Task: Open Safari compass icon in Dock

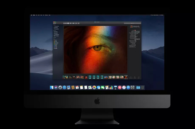Action: [x=64, y=87]
